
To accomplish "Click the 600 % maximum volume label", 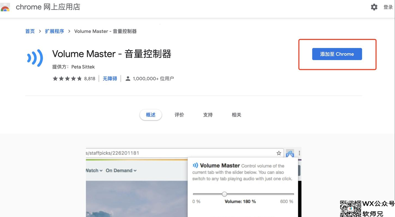I will coord(287,201).
